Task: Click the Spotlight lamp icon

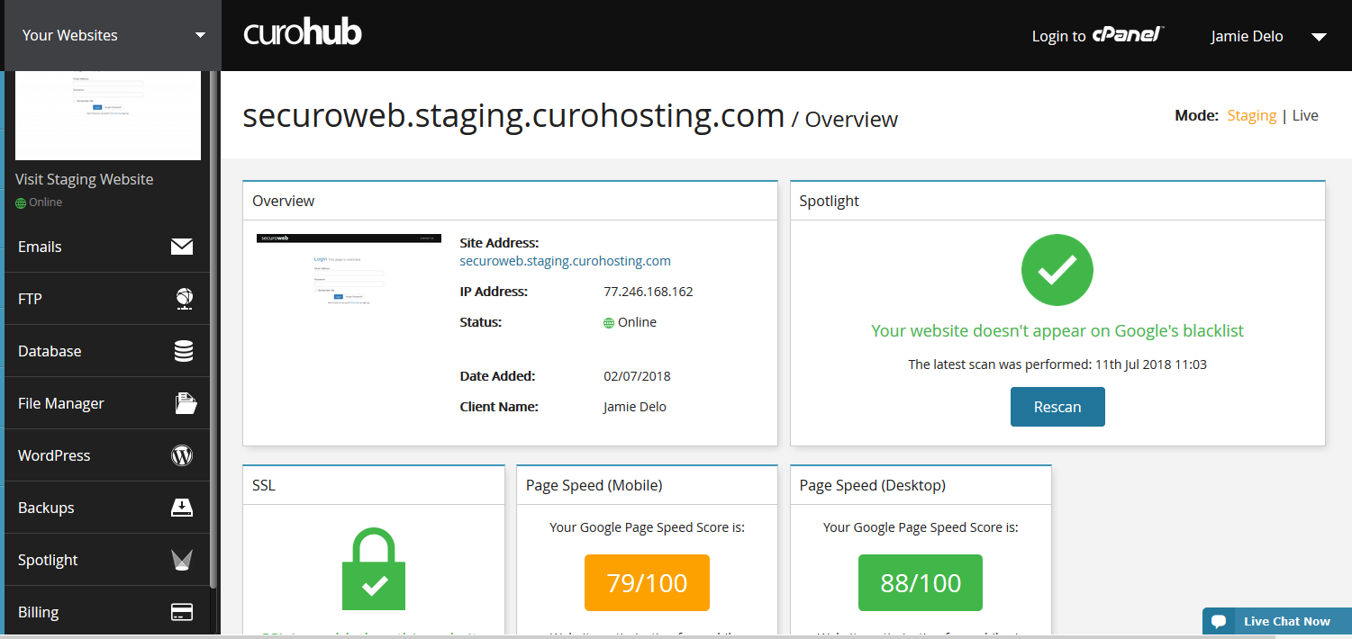Action: click(182, 560)
